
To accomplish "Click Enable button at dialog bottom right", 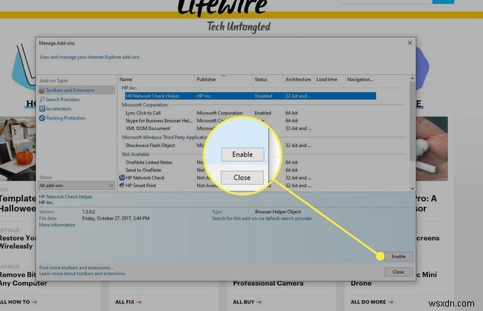I will (x=398, y=257).
